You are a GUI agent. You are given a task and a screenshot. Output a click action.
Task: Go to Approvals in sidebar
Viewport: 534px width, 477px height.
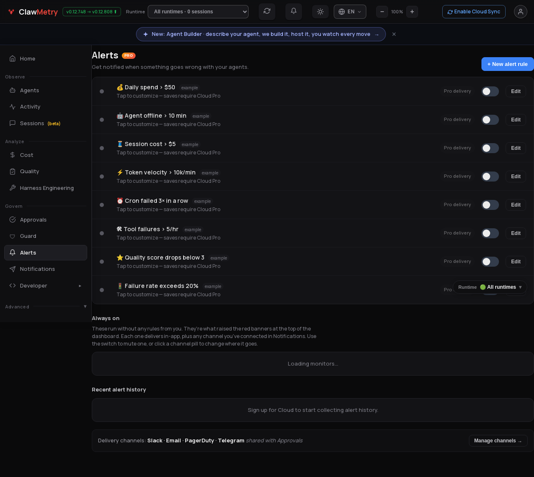pyautogui.click(x=45, y=220)
